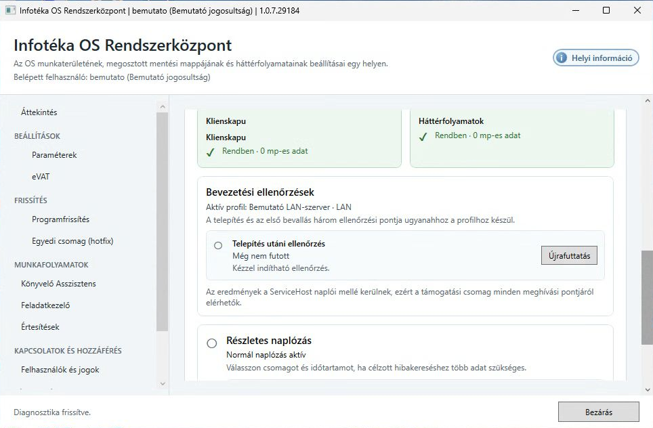Click the green checkmark in Klienskapu card
Viewport: 653px width, 428px height.
(210, 152)
